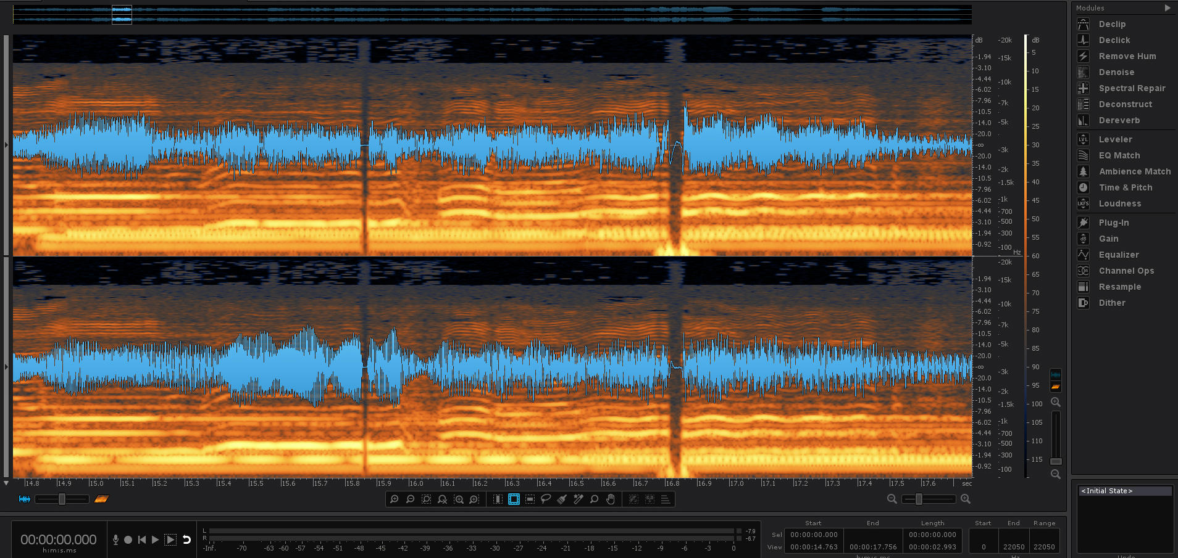This screenshot has width=1178, height=558.
Task: Click the main time counter display
Action: [x=59, y=540]
